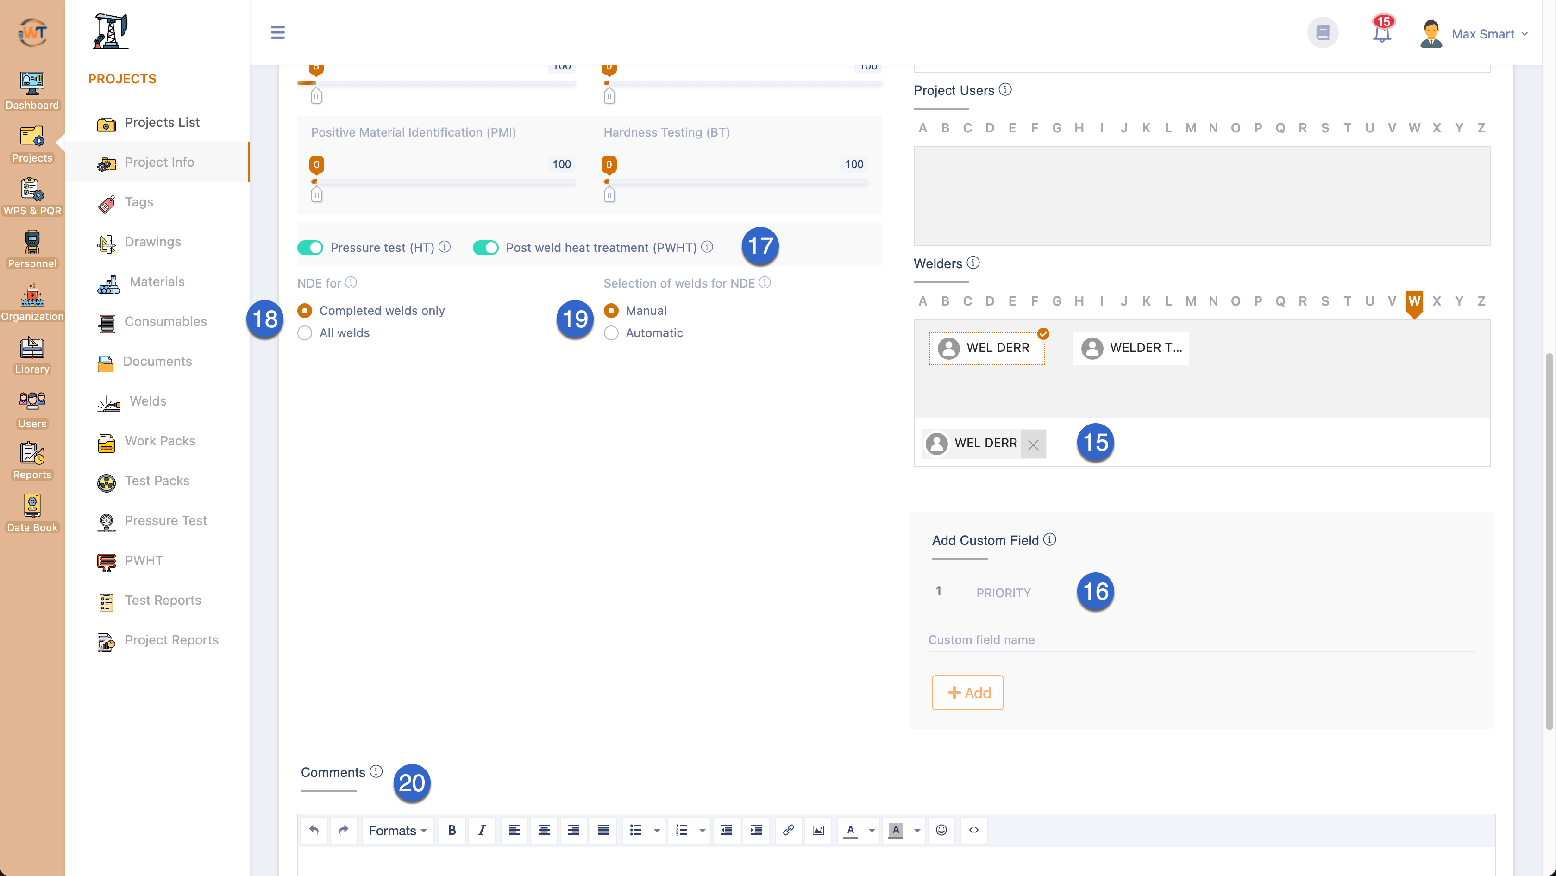Image resolution: width=1556 pixels, height=876 pixels.
Task: Justify comment text
Action: click(x=603, y=830)
